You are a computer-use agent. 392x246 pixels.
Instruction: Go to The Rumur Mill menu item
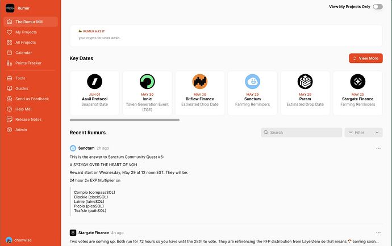coord(31,22)
